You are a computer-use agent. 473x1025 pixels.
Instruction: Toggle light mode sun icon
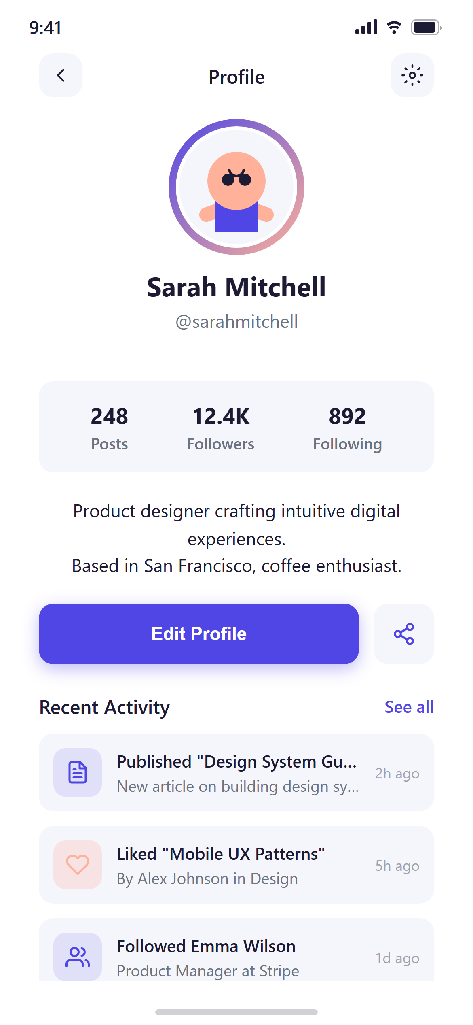tap(412, 75)
